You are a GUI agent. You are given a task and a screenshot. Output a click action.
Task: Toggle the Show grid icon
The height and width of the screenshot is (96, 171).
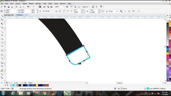[x=75, y=7]
